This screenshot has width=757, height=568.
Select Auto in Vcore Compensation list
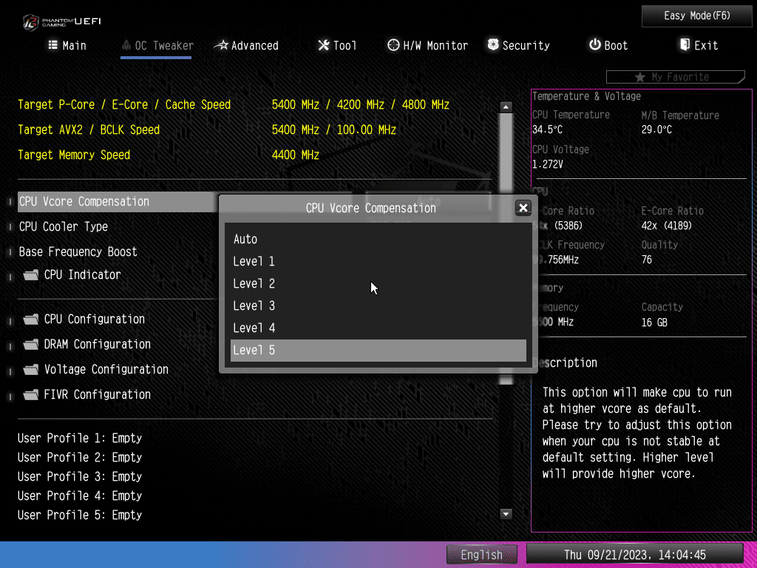click(x=245, y=239)
